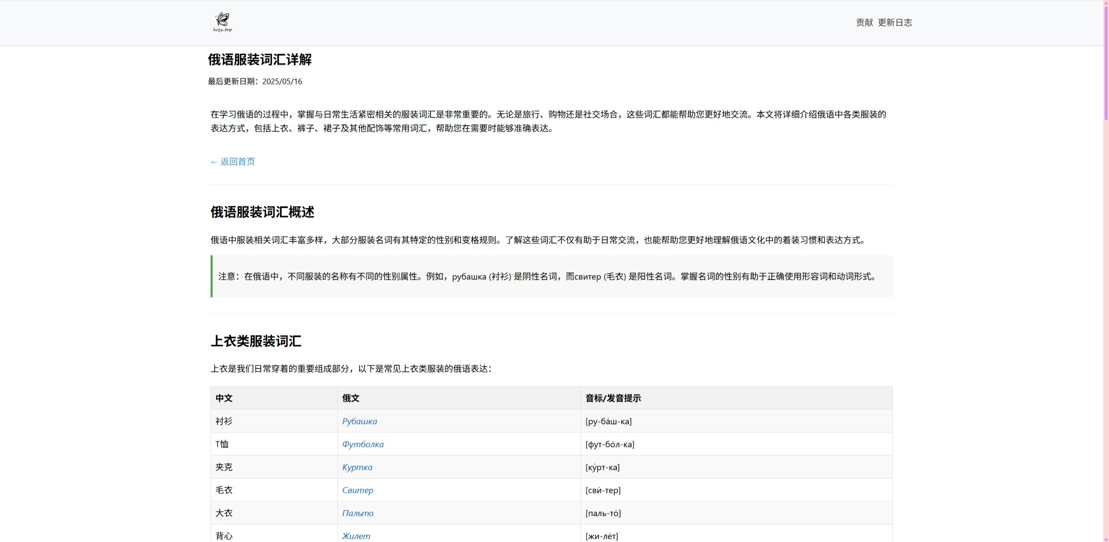Image resolution: width=1109 pixels, height=542 pixels.
Task: Open the Футболка vocabulary link
Action: pos(363,444)
